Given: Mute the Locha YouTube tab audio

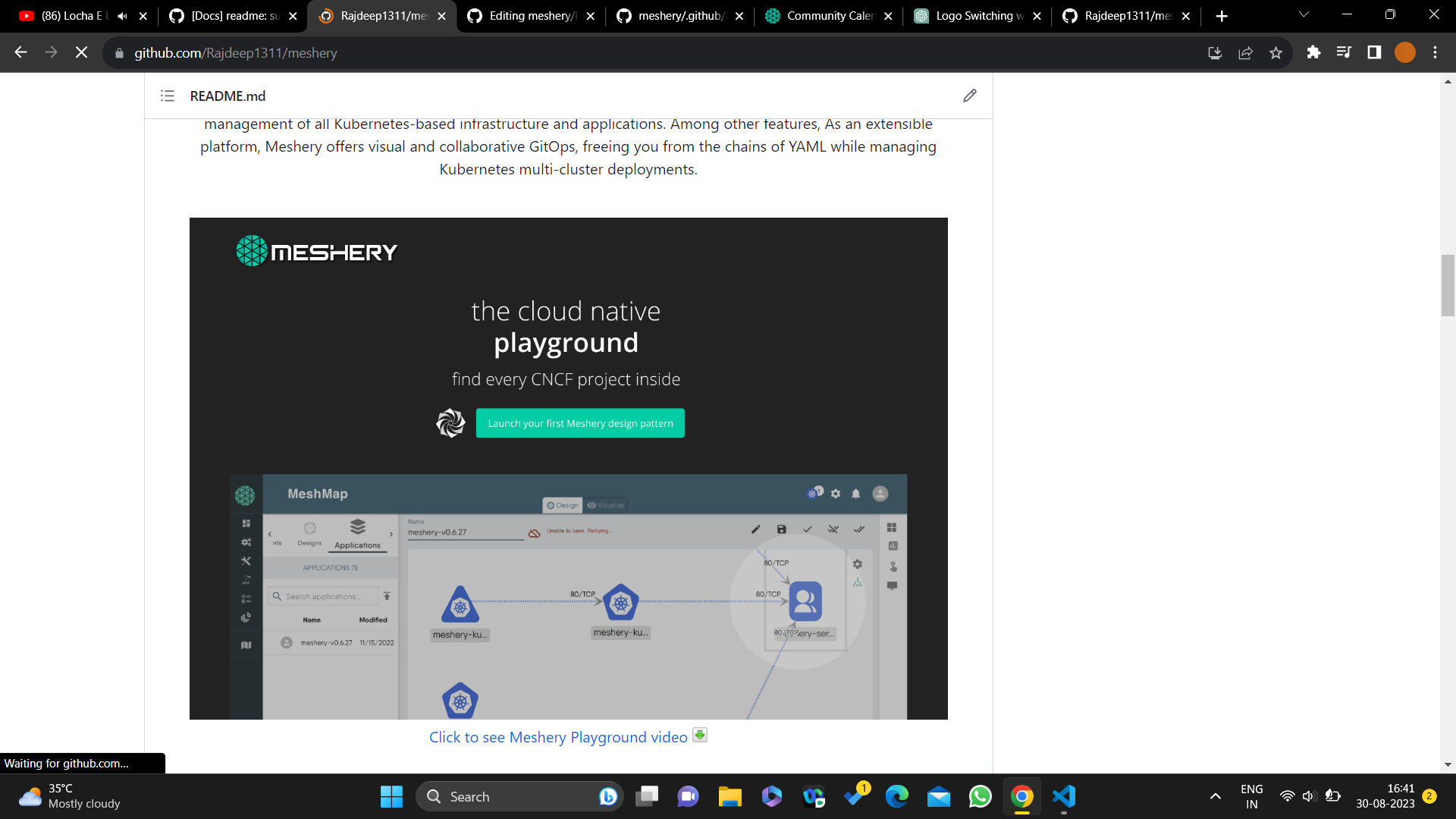Looking at the screenshot, I should point(122,16).
